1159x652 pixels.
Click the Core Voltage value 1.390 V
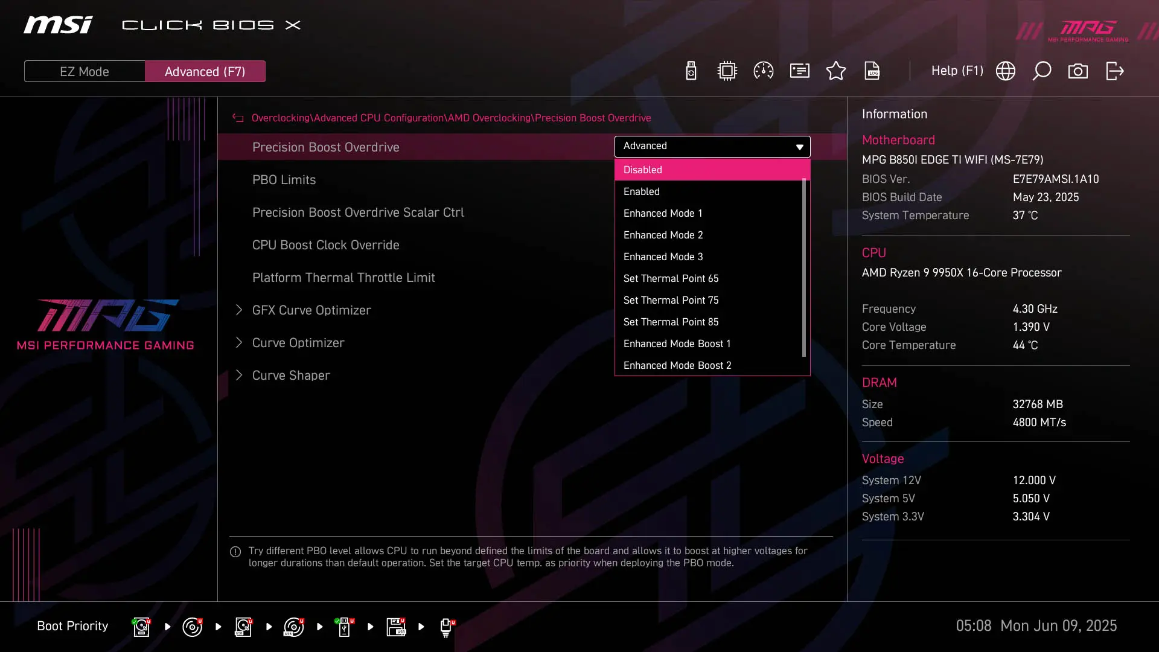tap(1031, 327)
